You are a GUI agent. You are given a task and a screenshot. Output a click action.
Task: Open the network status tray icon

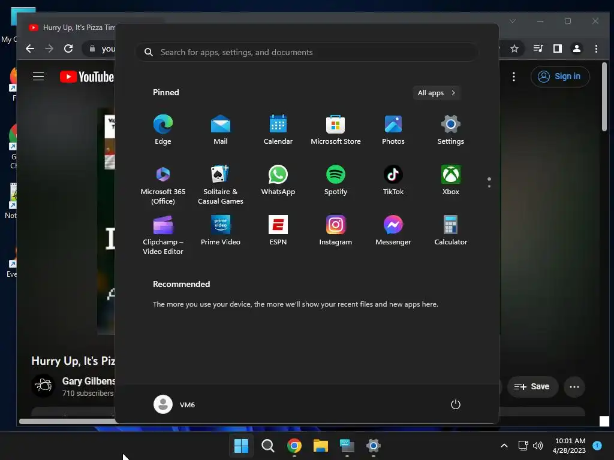(523, 446)
